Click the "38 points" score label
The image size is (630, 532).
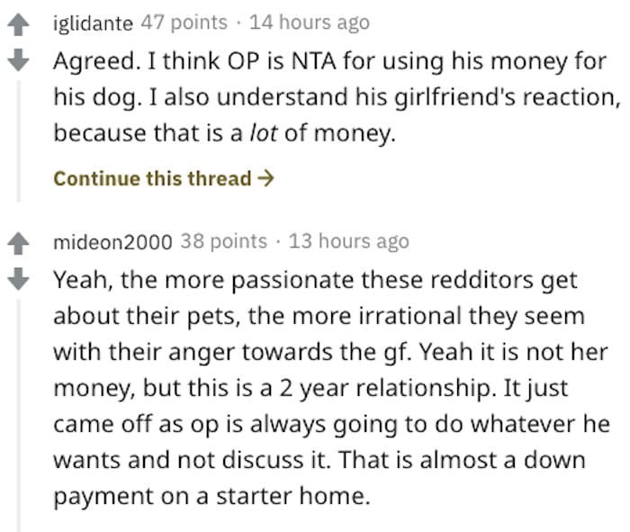point(223,241)
